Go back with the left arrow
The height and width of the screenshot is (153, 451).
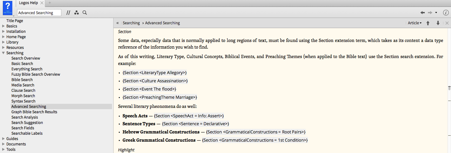pos(423,13)
